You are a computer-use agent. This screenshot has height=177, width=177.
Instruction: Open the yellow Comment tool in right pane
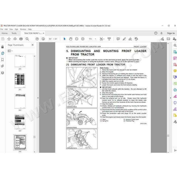[x=175, y=71]
